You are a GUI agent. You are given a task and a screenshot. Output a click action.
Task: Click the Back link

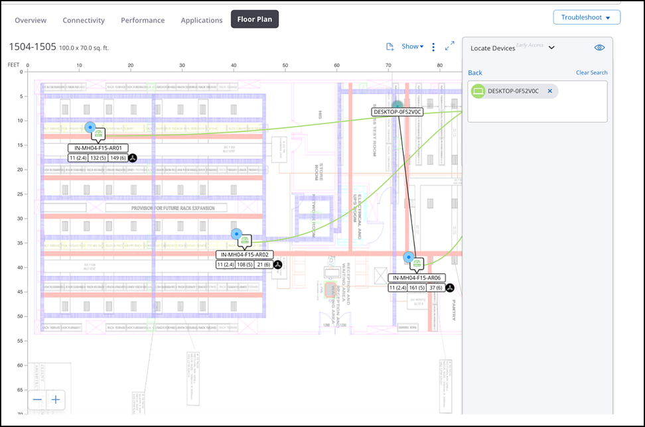click(474, 73)
